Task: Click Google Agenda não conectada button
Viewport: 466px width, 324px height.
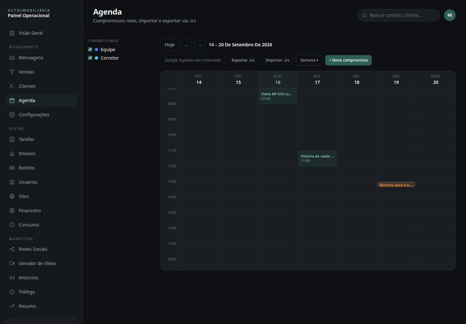Action: point(193,60)
